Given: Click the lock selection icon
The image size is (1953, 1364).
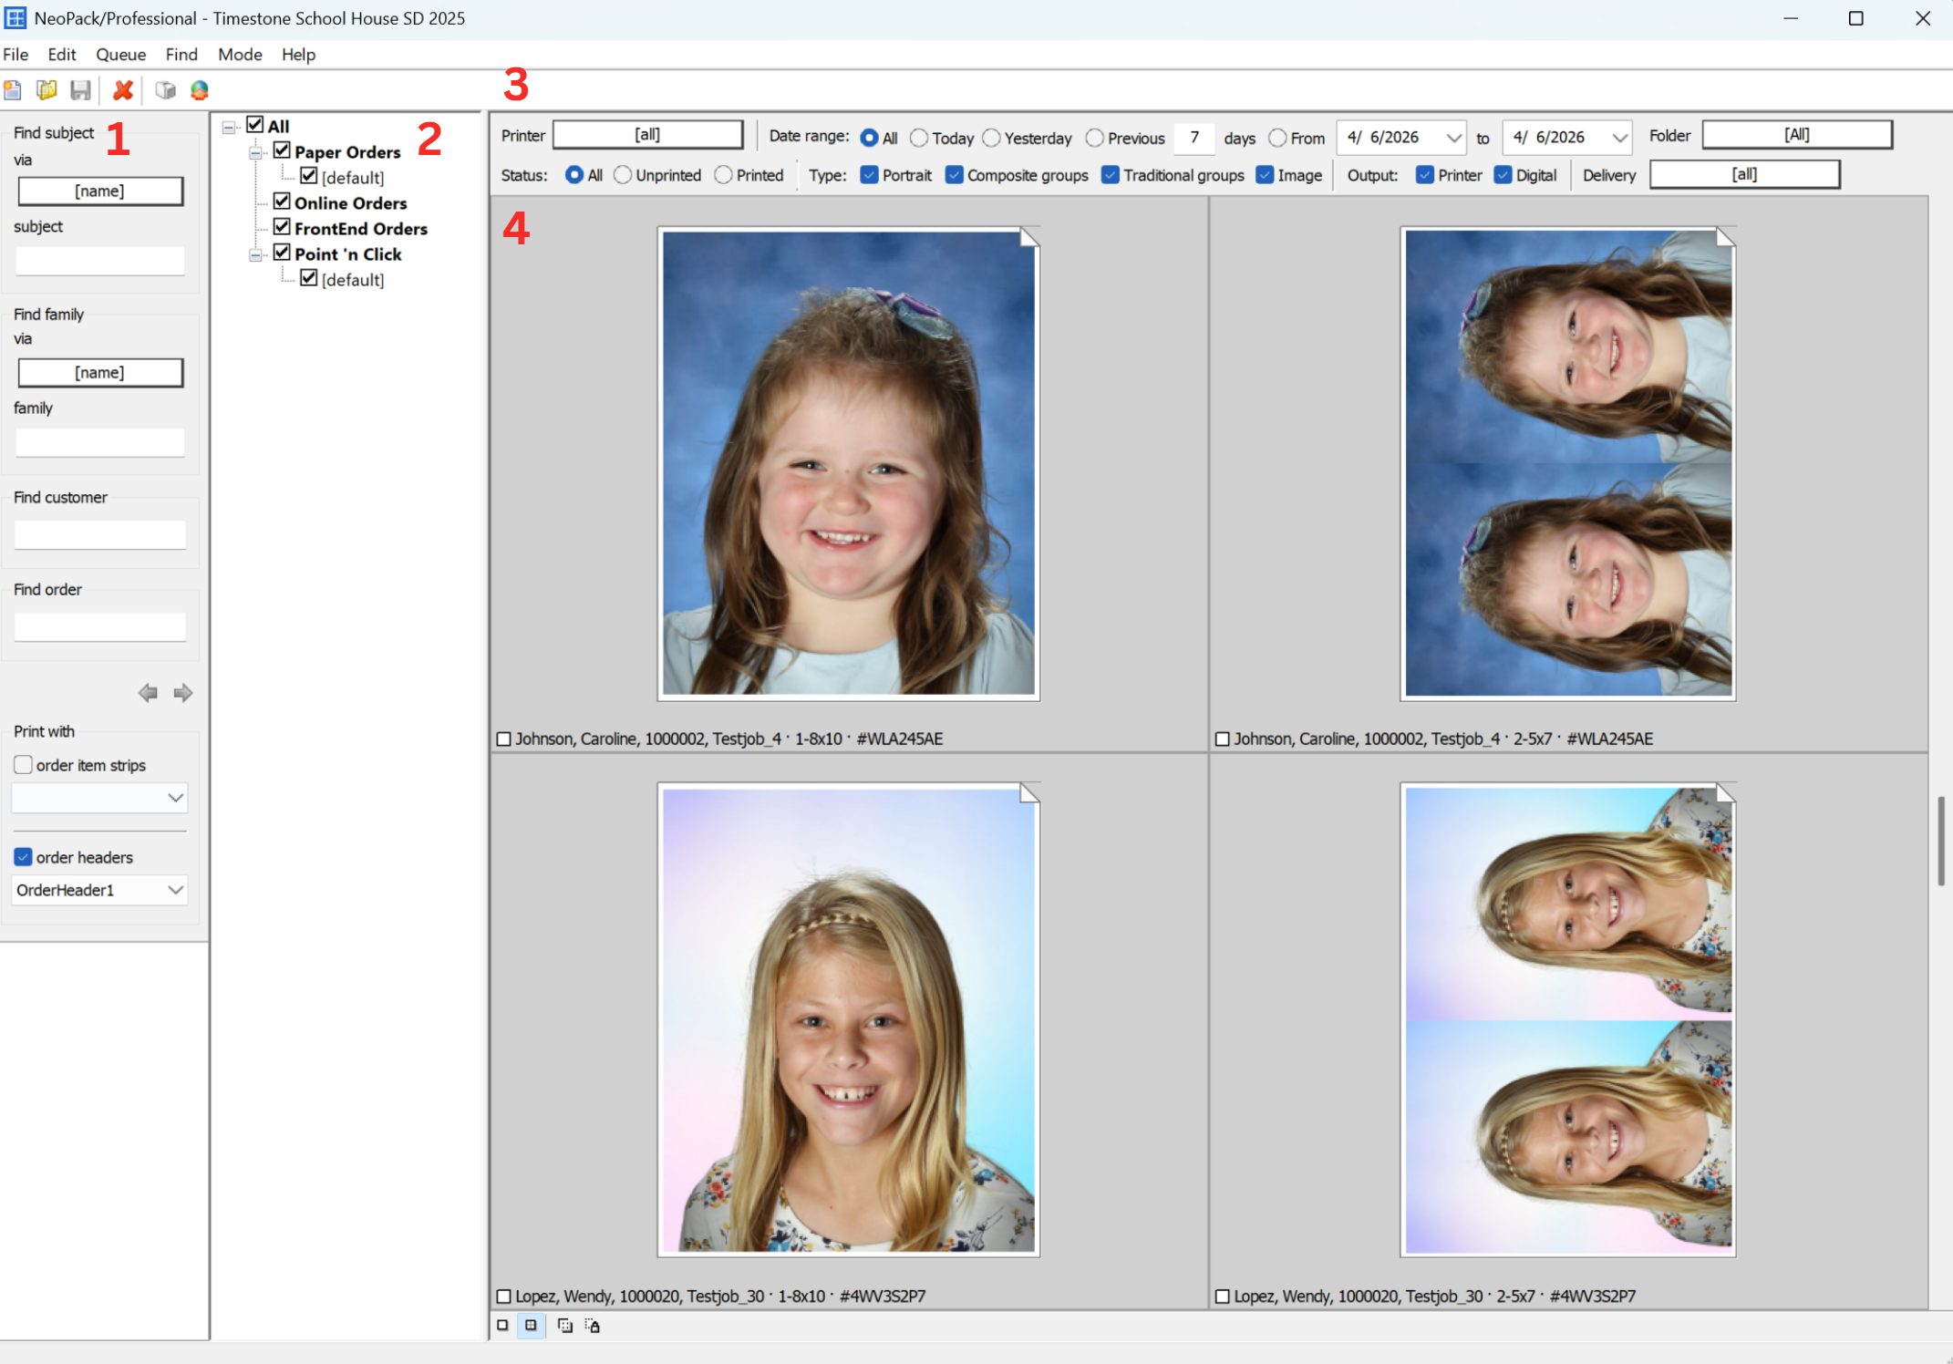Looking at the screenshot, I should [593, 1325].
